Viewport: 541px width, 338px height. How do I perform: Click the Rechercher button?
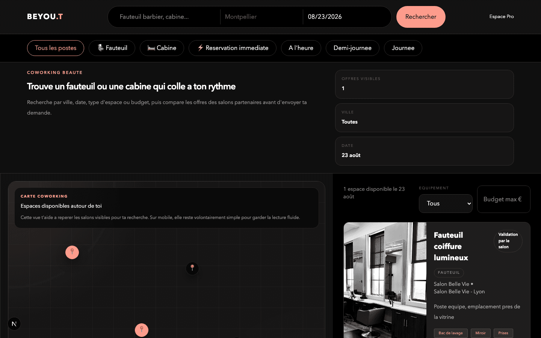(x=421, y=17)
